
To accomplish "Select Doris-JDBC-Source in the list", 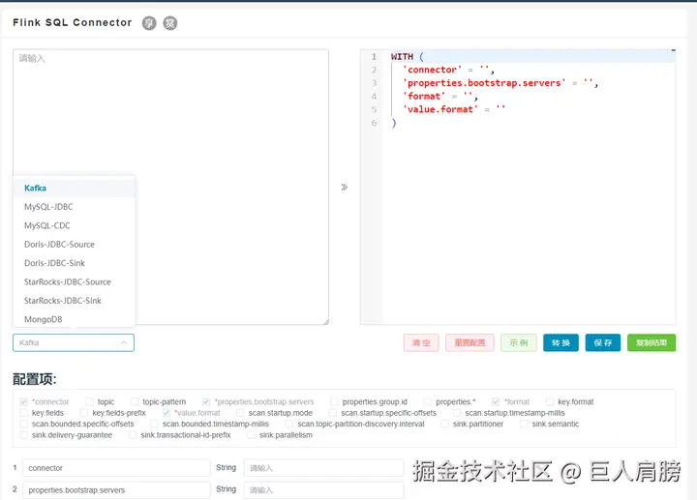I will click(74, 245).
